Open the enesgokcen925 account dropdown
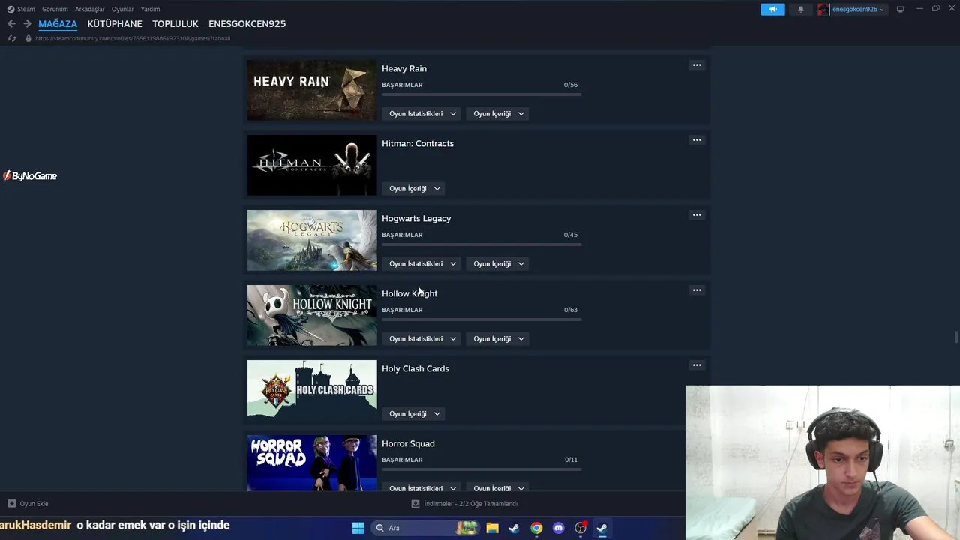Image resolution: width=960 pixels, height=540 pixels. click(x=858, y=9)
